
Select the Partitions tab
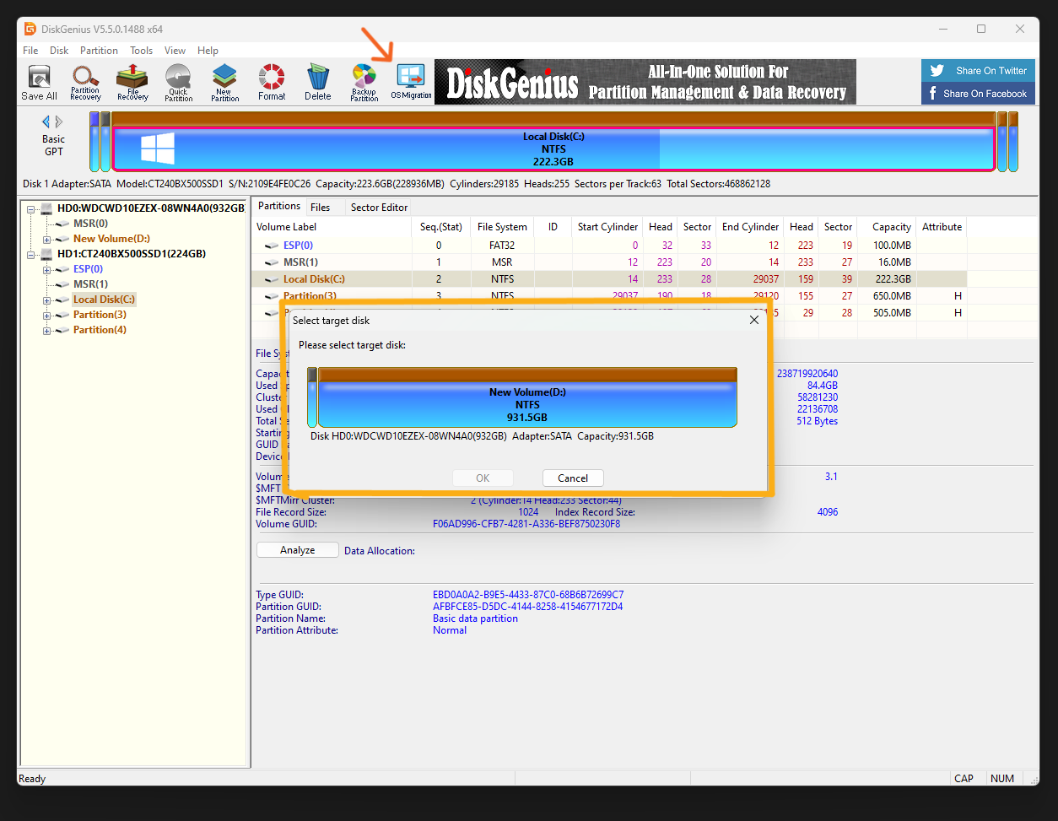279,206
